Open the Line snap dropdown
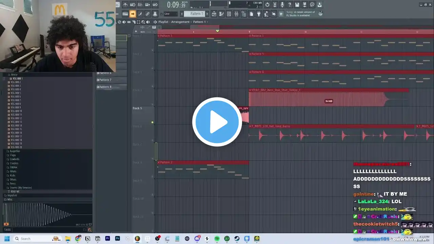Screen dimensions: 434x244 (x=171, y=14)
